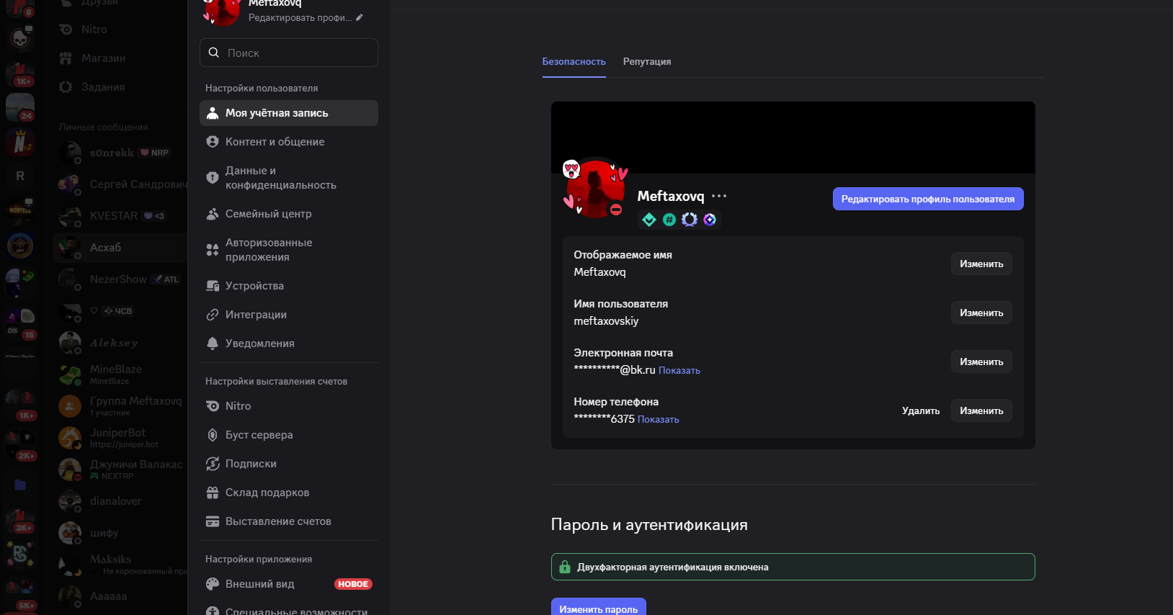This screenshot has height=615, width=1173.
Task: Click the bell icon for Уведомления
Action: pyautogui.click(x=213, y=344)
